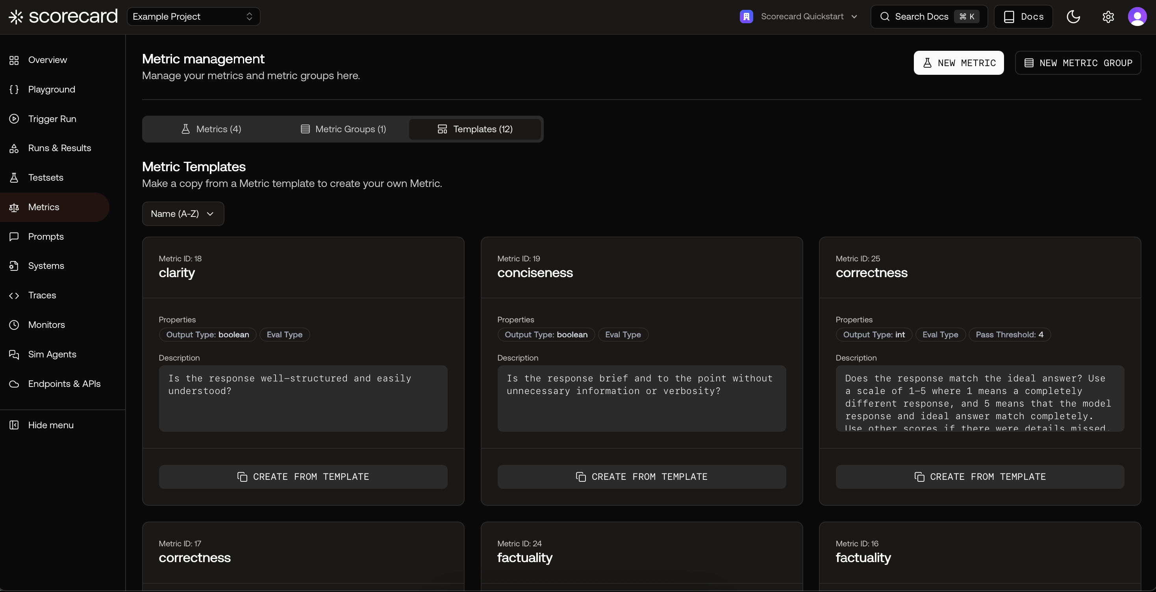Click the Monitors clock icon
The image size is (1156, 592).
[14, 325]
